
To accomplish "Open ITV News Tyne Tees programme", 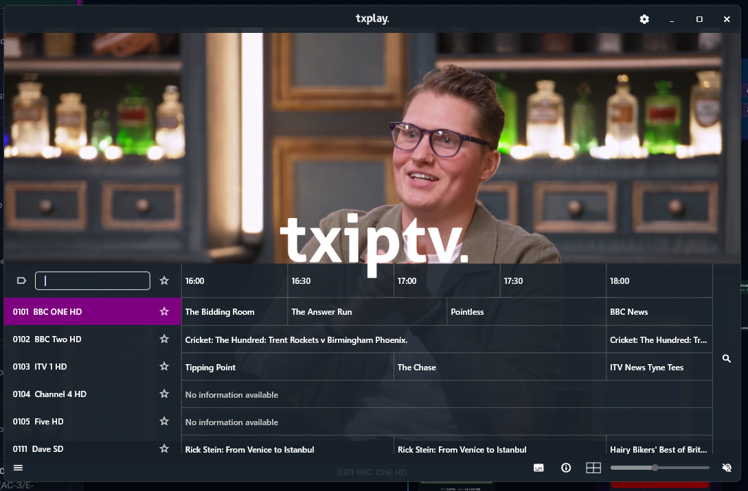I will click(x=659, y=367).
